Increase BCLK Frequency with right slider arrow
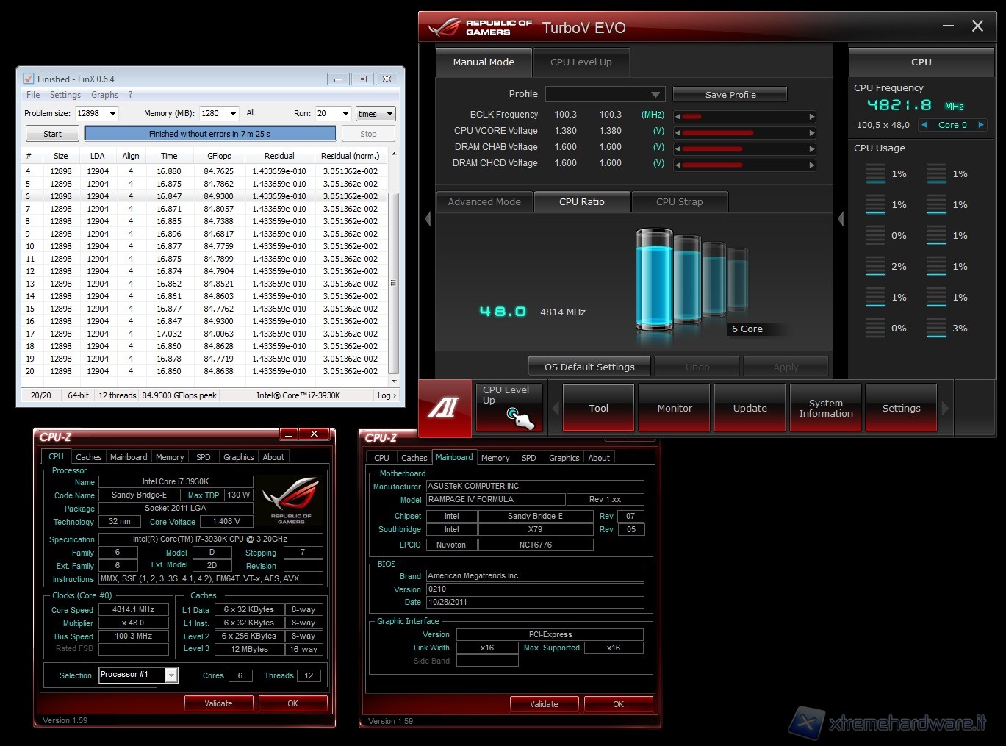1006x746 pixels. (x=811, y=116)
